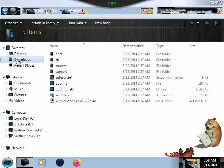This screenshot has height=168, width=224.
Task: Open the Share with menu
Action: click(x=77, y=23)
